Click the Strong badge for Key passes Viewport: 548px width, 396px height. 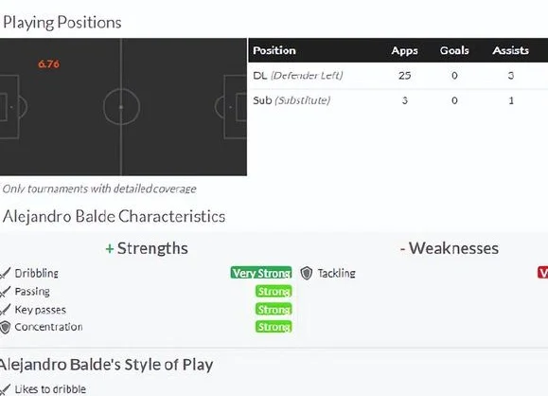[x=274, y=309]
